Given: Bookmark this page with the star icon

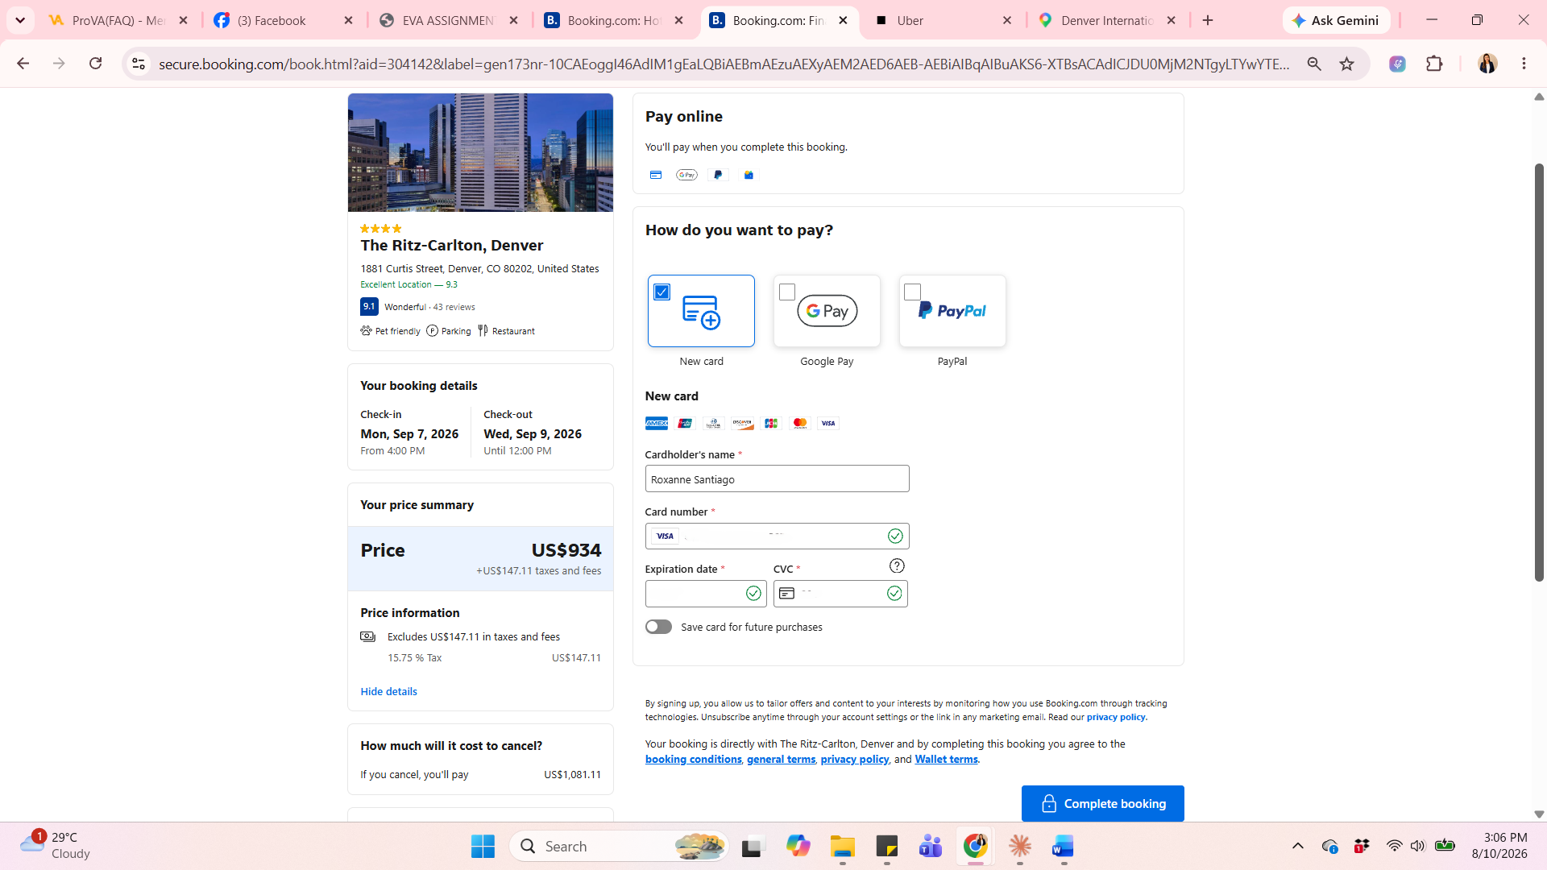Looking at the screenshot, I should coord(1346,64).
